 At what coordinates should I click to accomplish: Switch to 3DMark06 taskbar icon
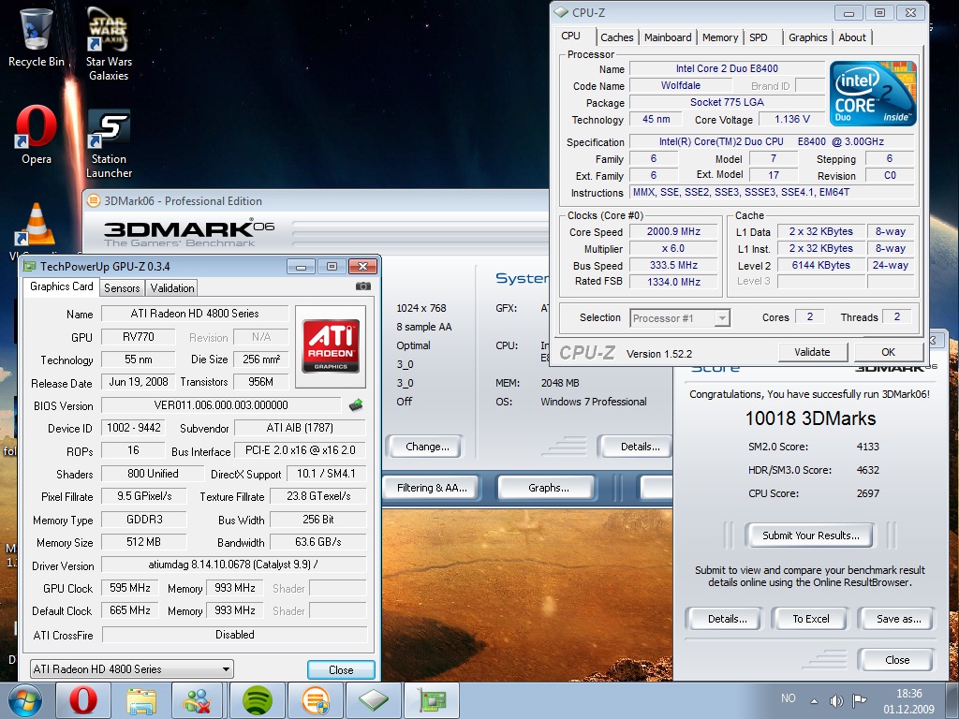[x=315, y=700]
